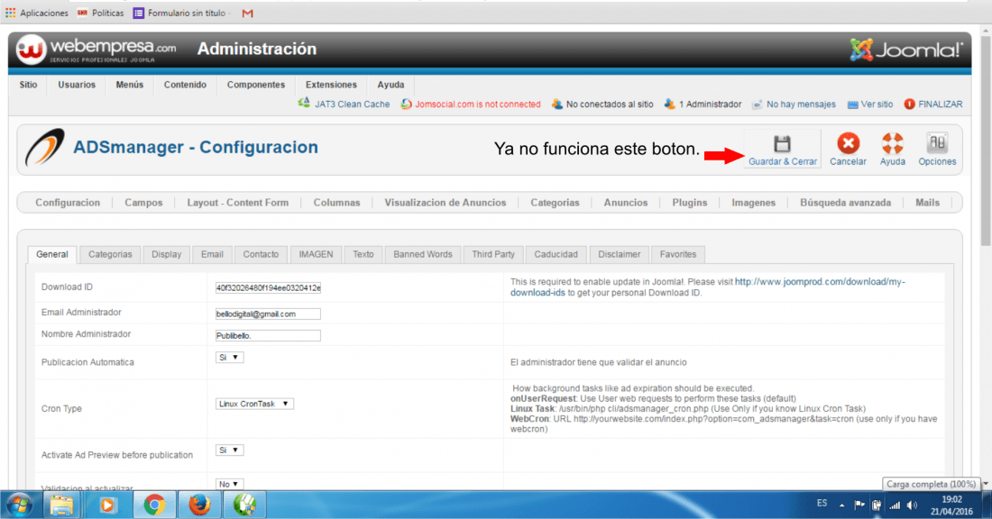Open the media player taskbar icon
This screenshot has width=992, height=519.
[107, 505]
